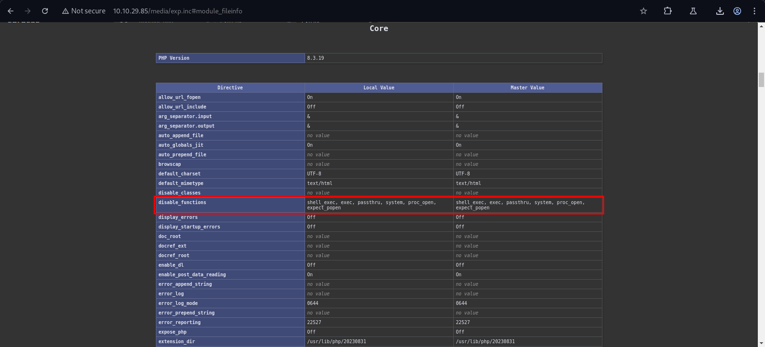This screenshot has height=347, width=765.
Task: Reload the current page
Action: 45,11
